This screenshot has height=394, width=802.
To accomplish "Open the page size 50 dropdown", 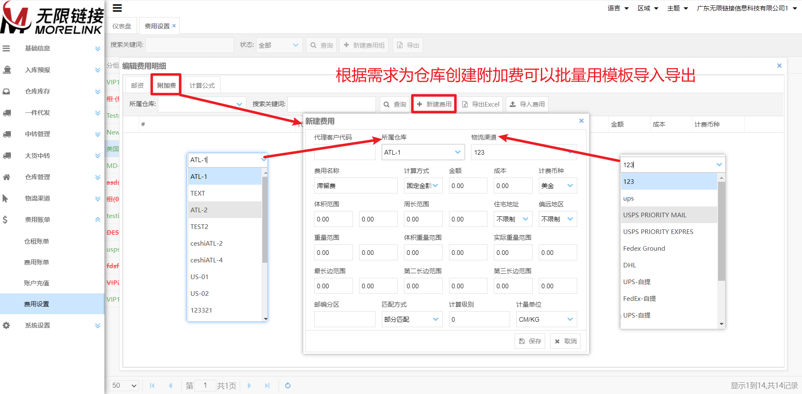I will tap(124, 386).
